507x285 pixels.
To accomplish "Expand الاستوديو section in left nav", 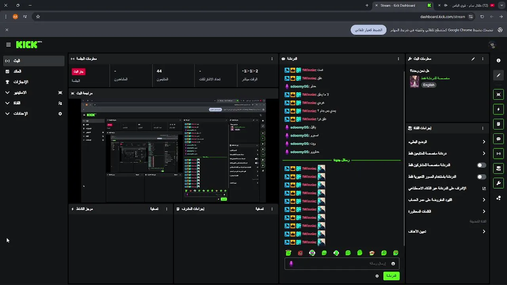I will tap(7, 93).
